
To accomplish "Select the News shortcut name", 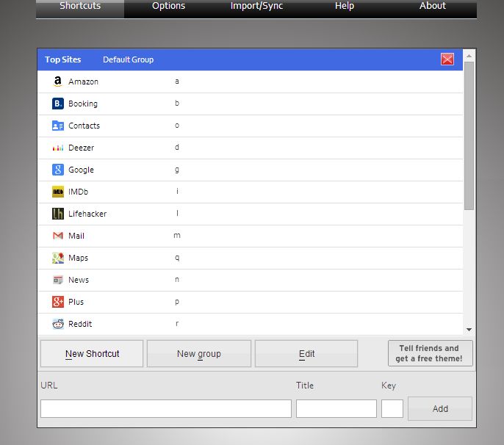I will tap(79, 280).
